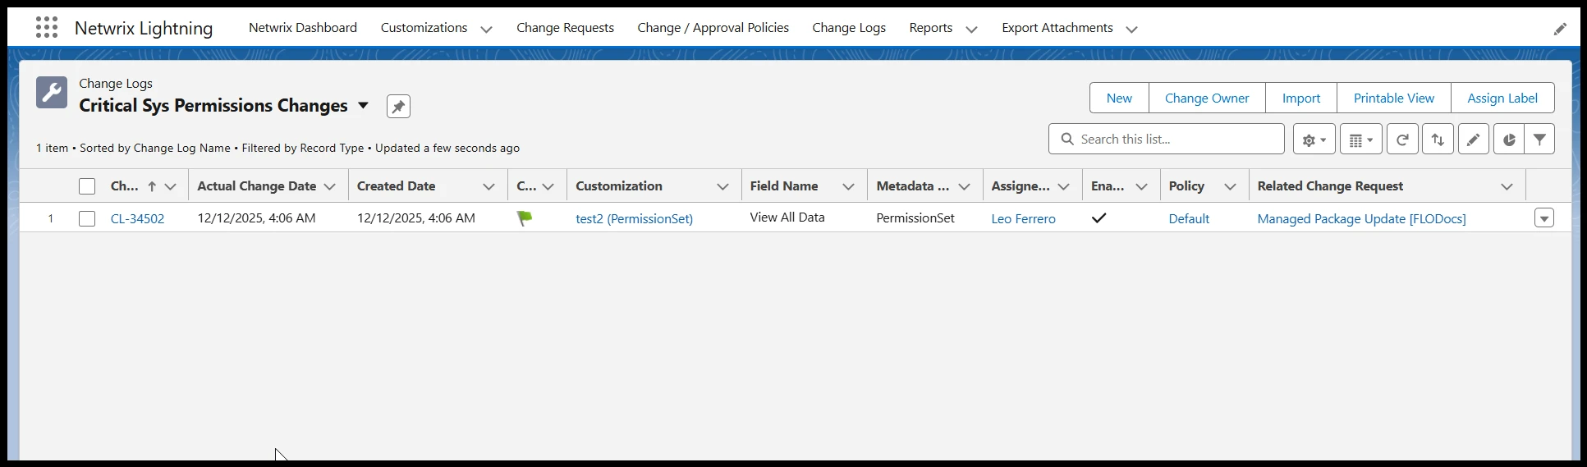Show the charts panel
This screenshot has width=1587, height=467.
(1508, 140)
